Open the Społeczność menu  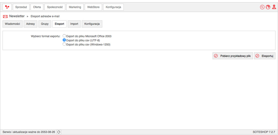click(55, 7)
